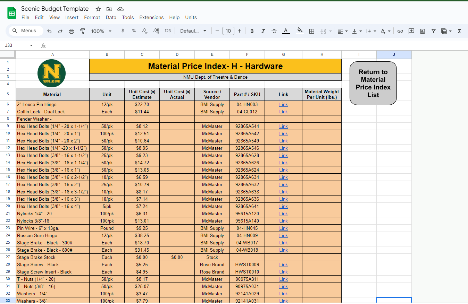Click the Google Sheets home icon

click(x=12, y=13)
